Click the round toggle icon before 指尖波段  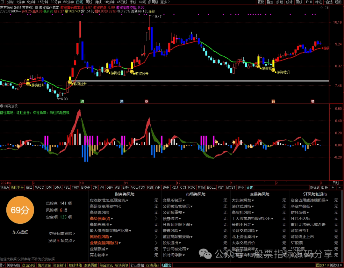2,106
